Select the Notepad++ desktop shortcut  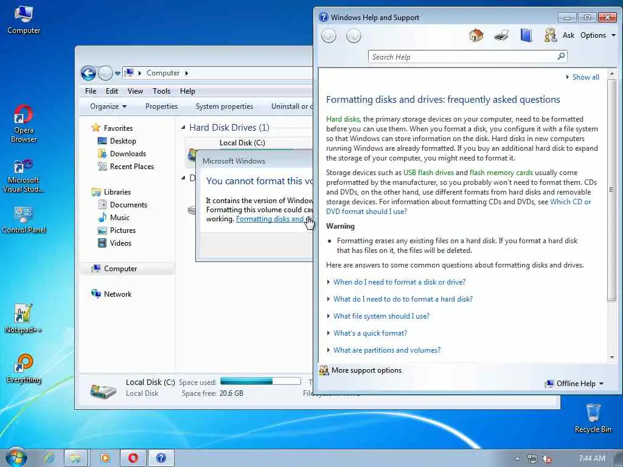tap(23, 319)
